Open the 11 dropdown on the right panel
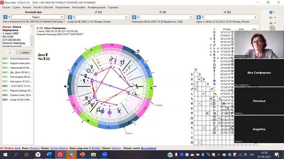The height and width of the screenshot is (159, 284). [272, 23]
